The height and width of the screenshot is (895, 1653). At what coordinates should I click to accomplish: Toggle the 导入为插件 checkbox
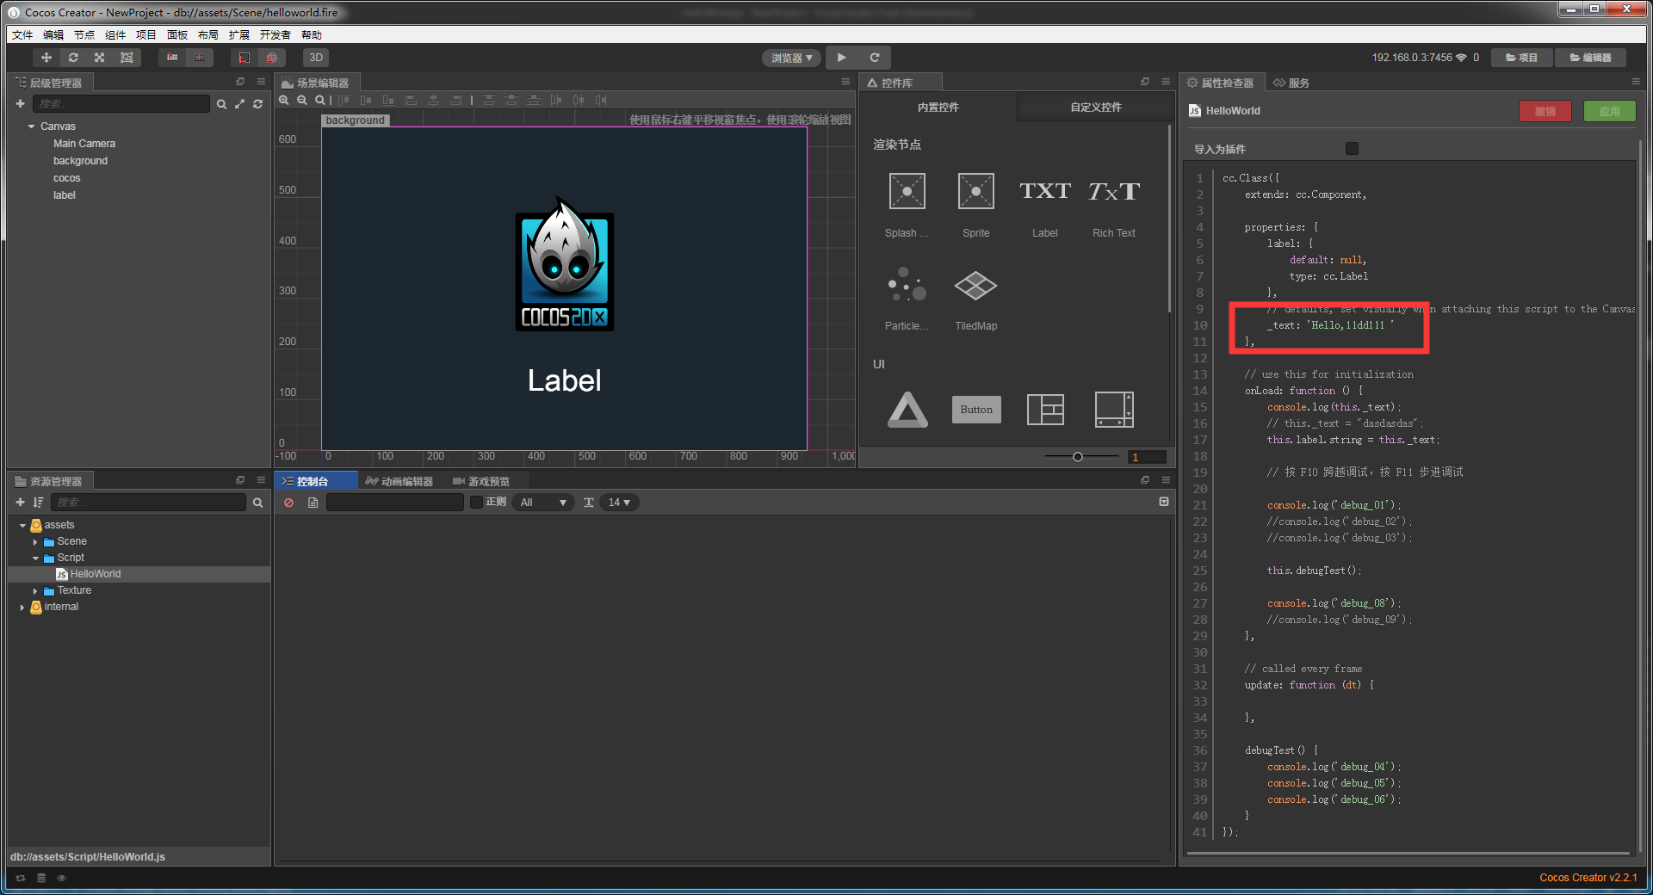coord(1352,149)
